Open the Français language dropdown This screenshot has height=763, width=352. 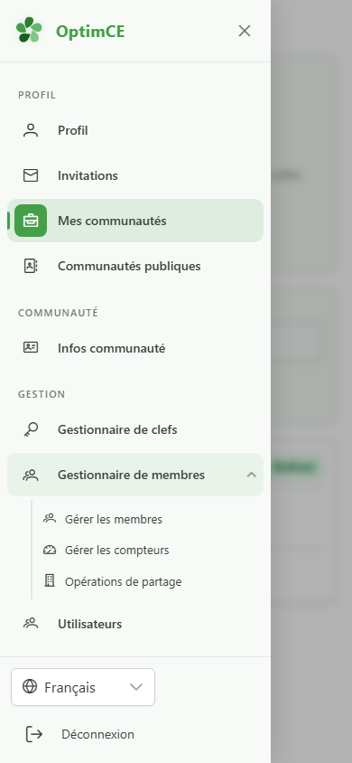[x=83, y=687]
